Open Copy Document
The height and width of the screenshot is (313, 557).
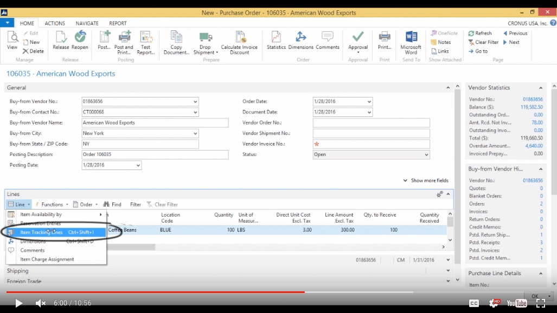(176, 43)
